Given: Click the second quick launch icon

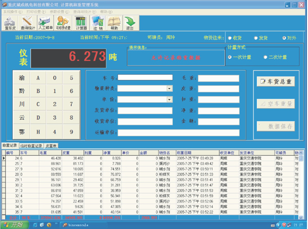Looking at the screenshot, I should click(42, 225).
